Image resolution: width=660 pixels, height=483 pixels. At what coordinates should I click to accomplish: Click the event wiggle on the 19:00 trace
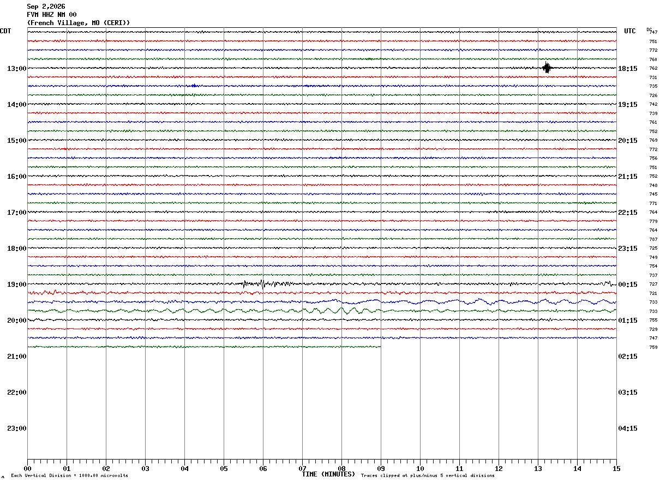[268, 283]
